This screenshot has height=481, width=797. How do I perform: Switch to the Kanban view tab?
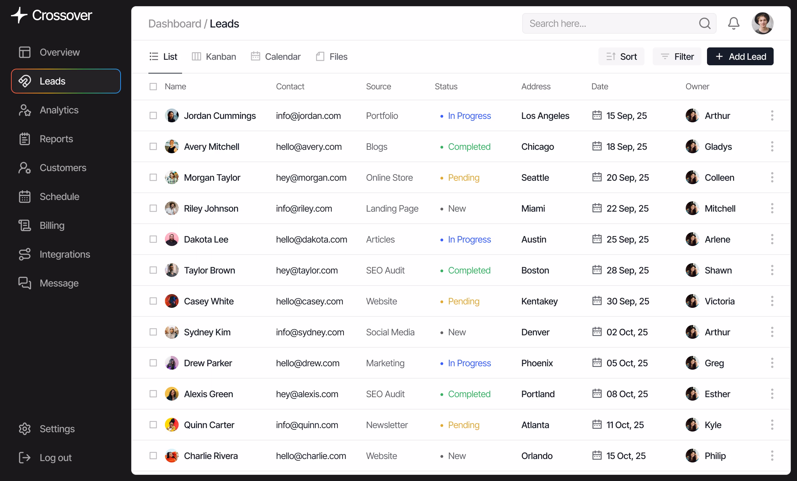pyautogui.click(x=214, y=56)
